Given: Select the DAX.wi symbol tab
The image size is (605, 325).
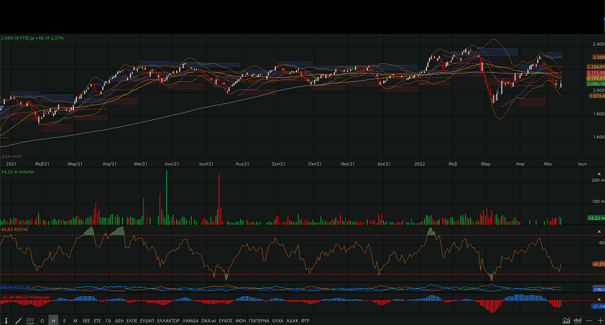Looking at the screenshot, I should click(x=209, y=321).
